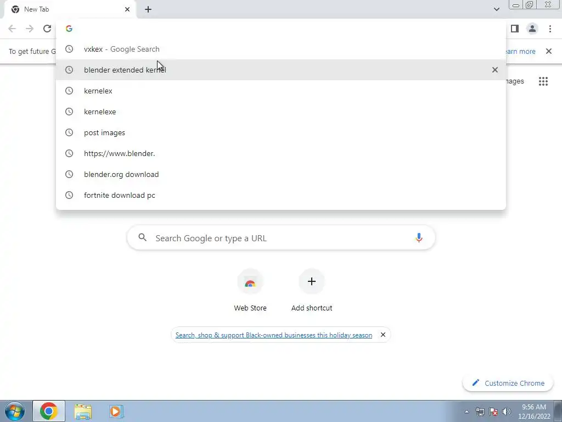This screenshot has height=422, width=562.
Task: Click the magnifier icon in search box
Action: click(143, 237)
